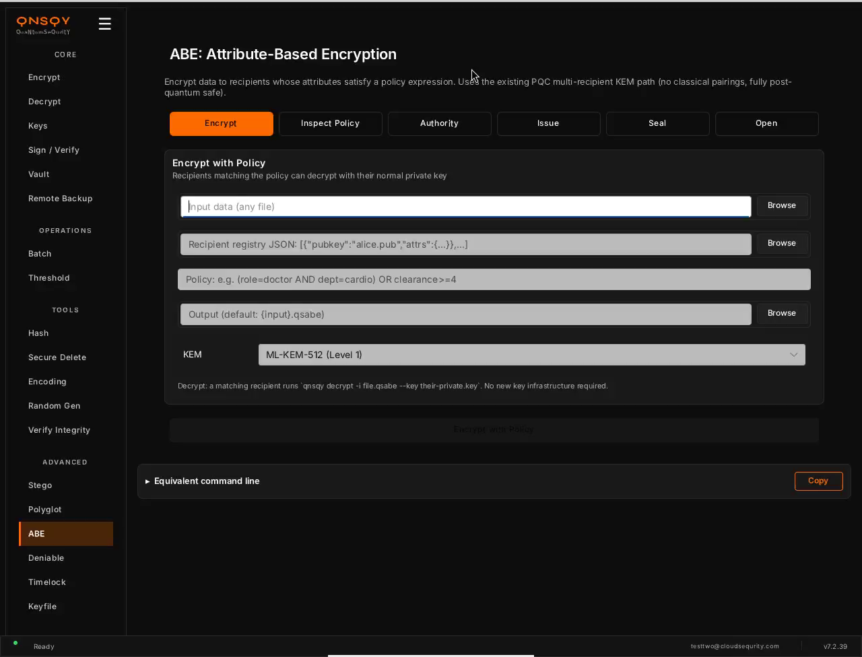Browse for the input data file
The image size is (862, 657).
pos(782,205)
